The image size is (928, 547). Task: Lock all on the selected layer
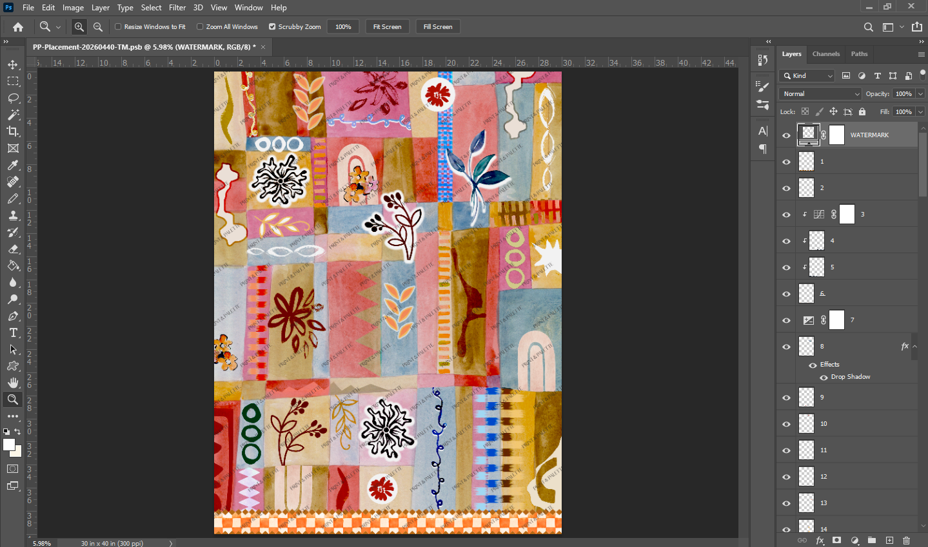pyautogui.click(x=862, y=111)
